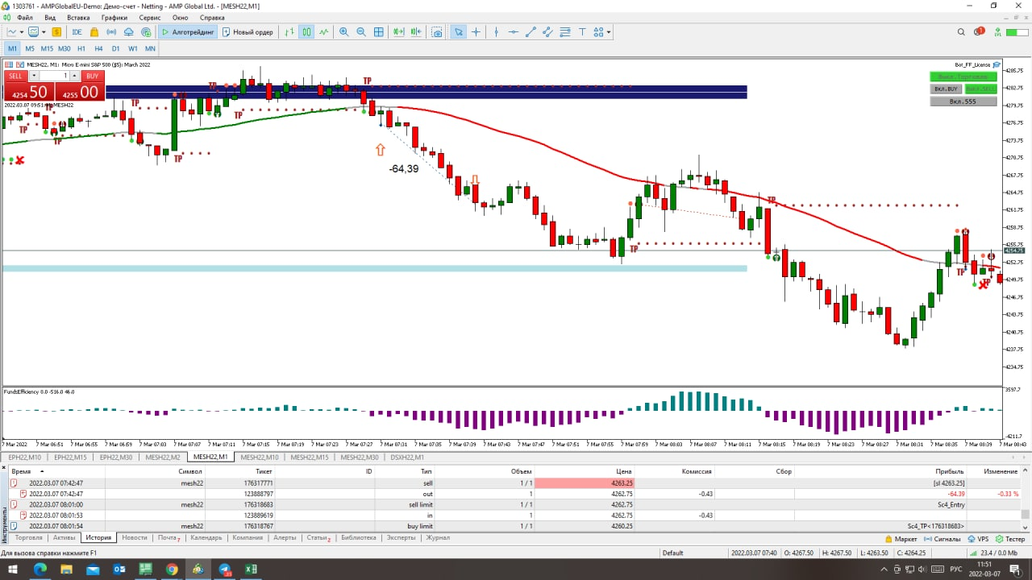Switch chart to bar chart style
1032x580 pixels.
[x=289, y=32]
